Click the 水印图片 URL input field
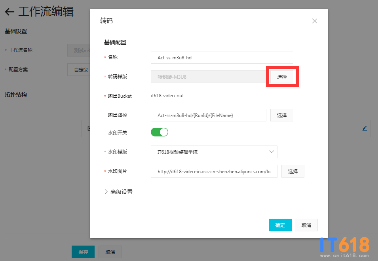This screenshot has width=378, height=261. click(x=214, y=171)
